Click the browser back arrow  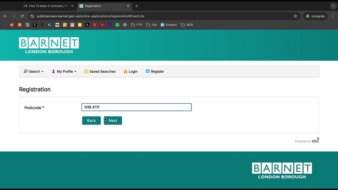click(5, 16)
